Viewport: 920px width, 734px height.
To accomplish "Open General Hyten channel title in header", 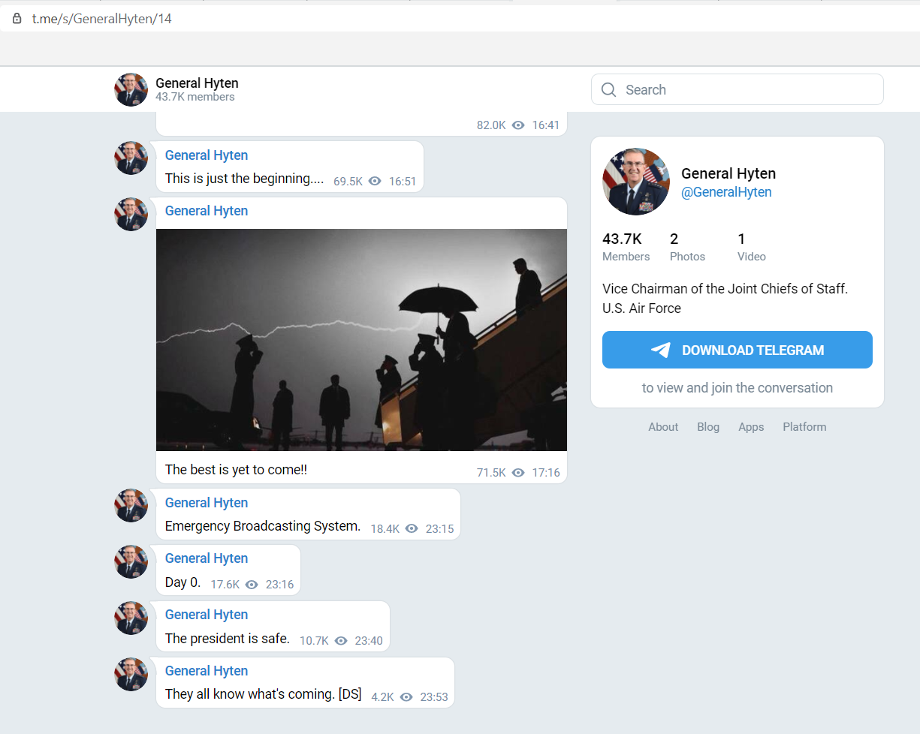I will (x=197, y=83).
